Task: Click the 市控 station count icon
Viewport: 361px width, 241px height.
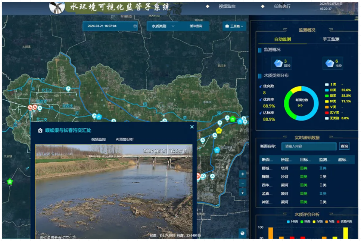Action: 329,63
